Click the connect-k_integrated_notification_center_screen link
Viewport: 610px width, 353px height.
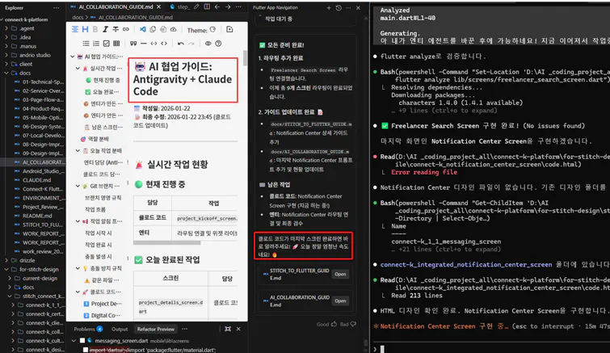click(x=466, y=265)
